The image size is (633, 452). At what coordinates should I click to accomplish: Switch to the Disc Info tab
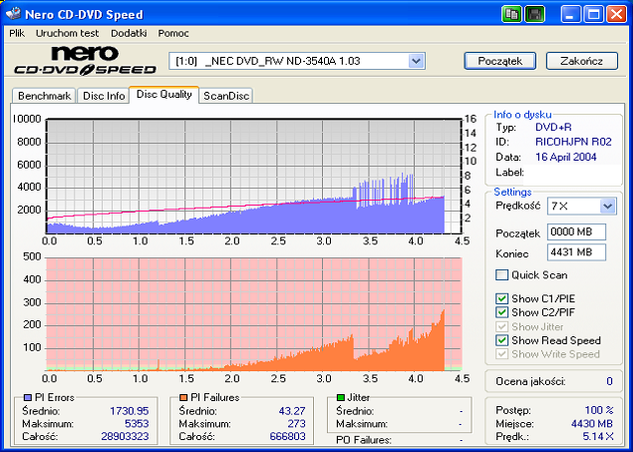(104, 96)
